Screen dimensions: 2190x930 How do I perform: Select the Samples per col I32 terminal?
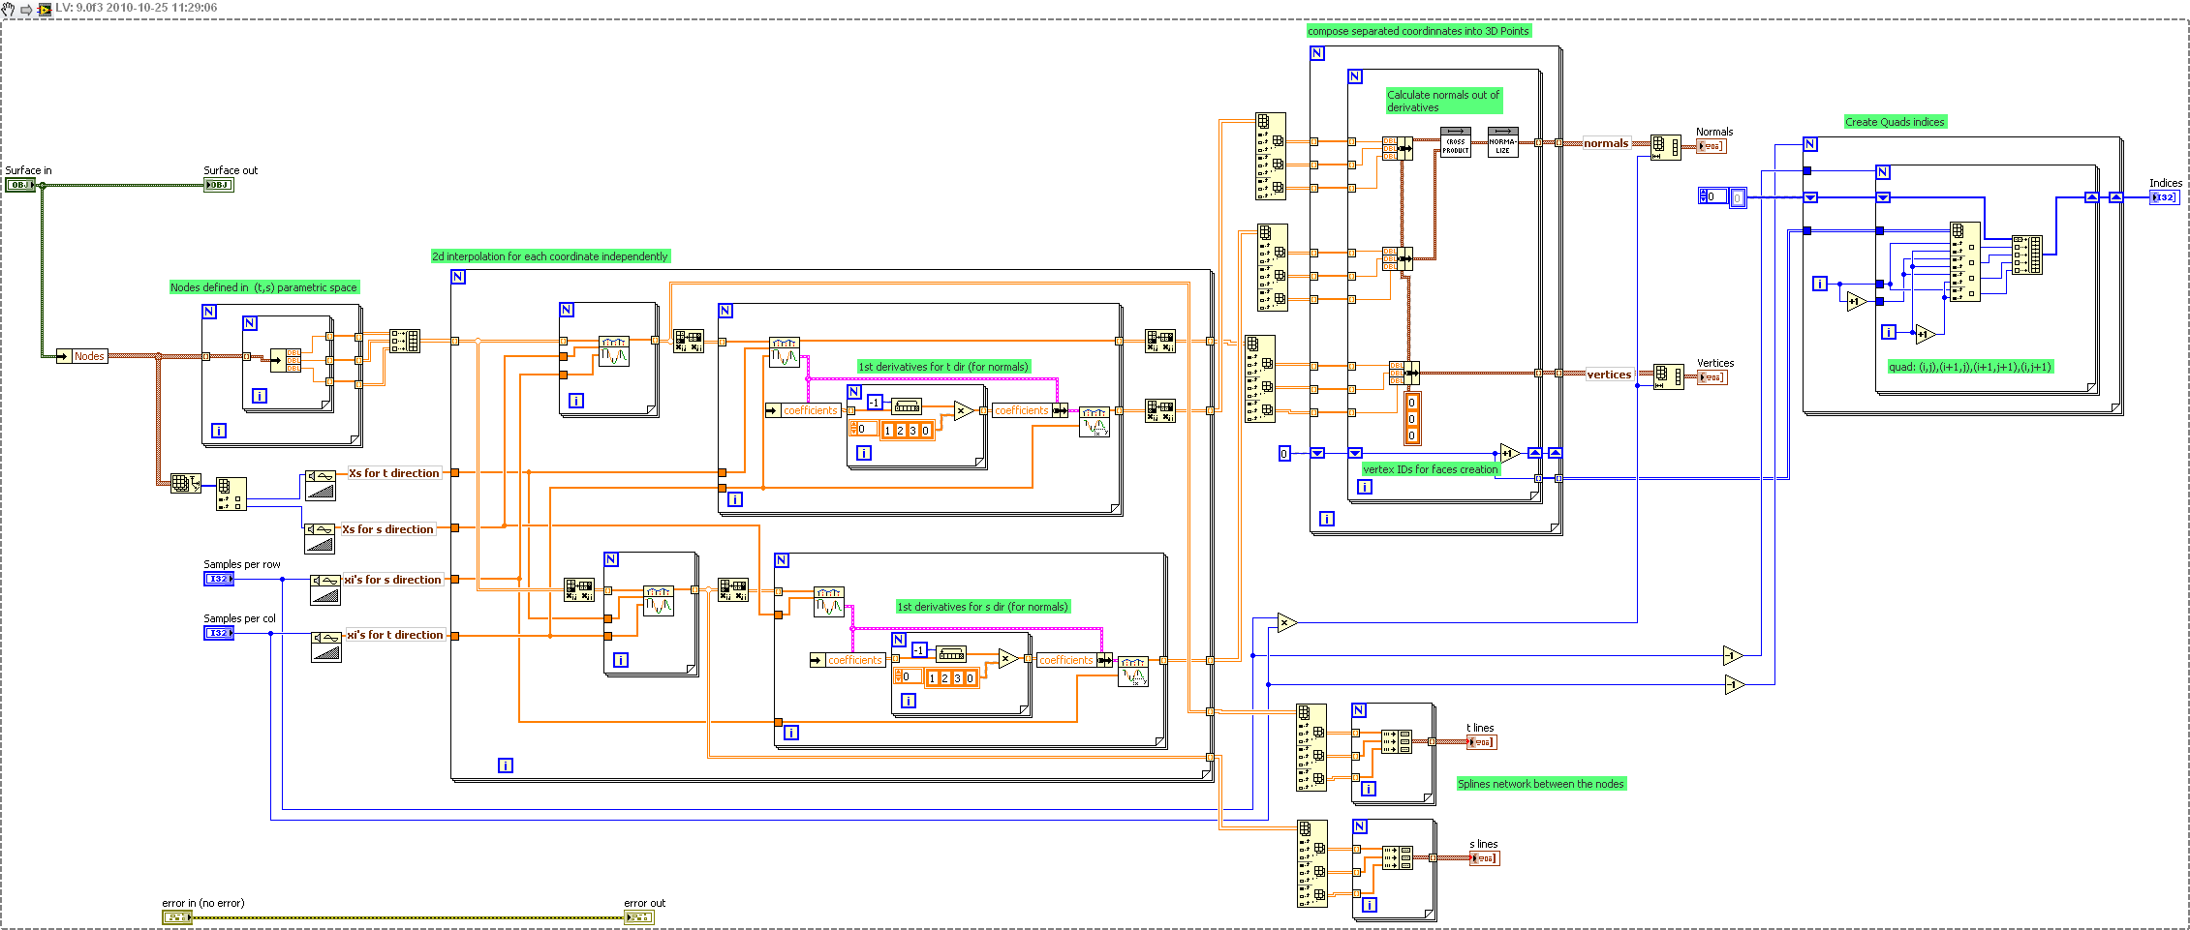[218, 633]
